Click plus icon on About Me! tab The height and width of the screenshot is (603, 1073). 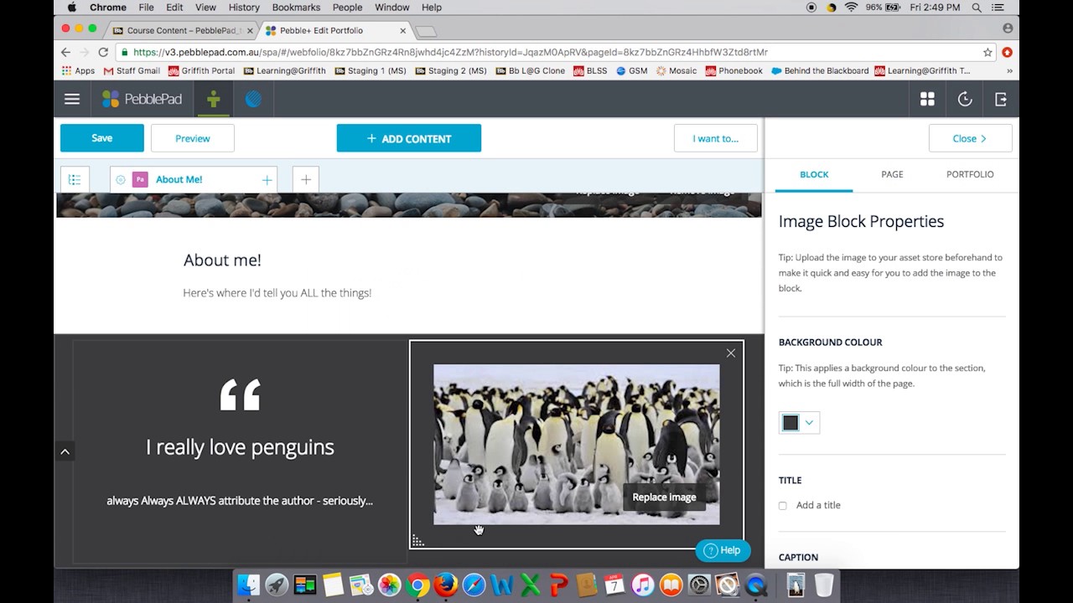(267, 179)
